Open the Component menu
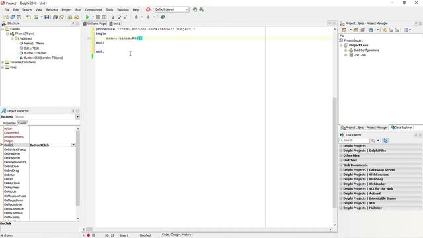This screenshot has height=238, width=423. [x=93, y=10]
